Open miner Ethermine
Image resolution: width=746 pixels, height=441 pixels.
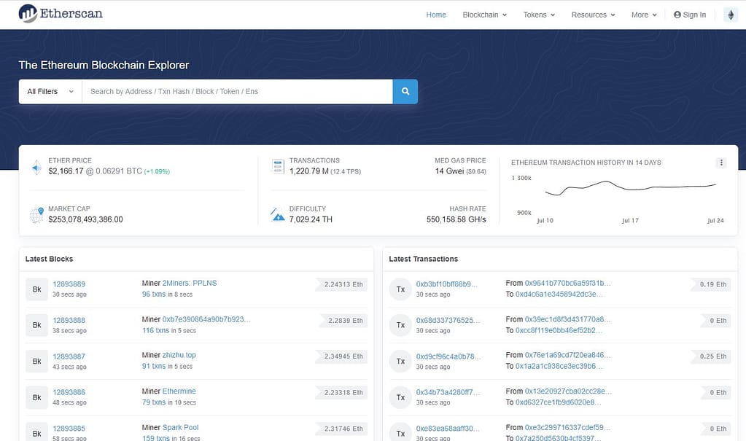click(x=179, y=391)
